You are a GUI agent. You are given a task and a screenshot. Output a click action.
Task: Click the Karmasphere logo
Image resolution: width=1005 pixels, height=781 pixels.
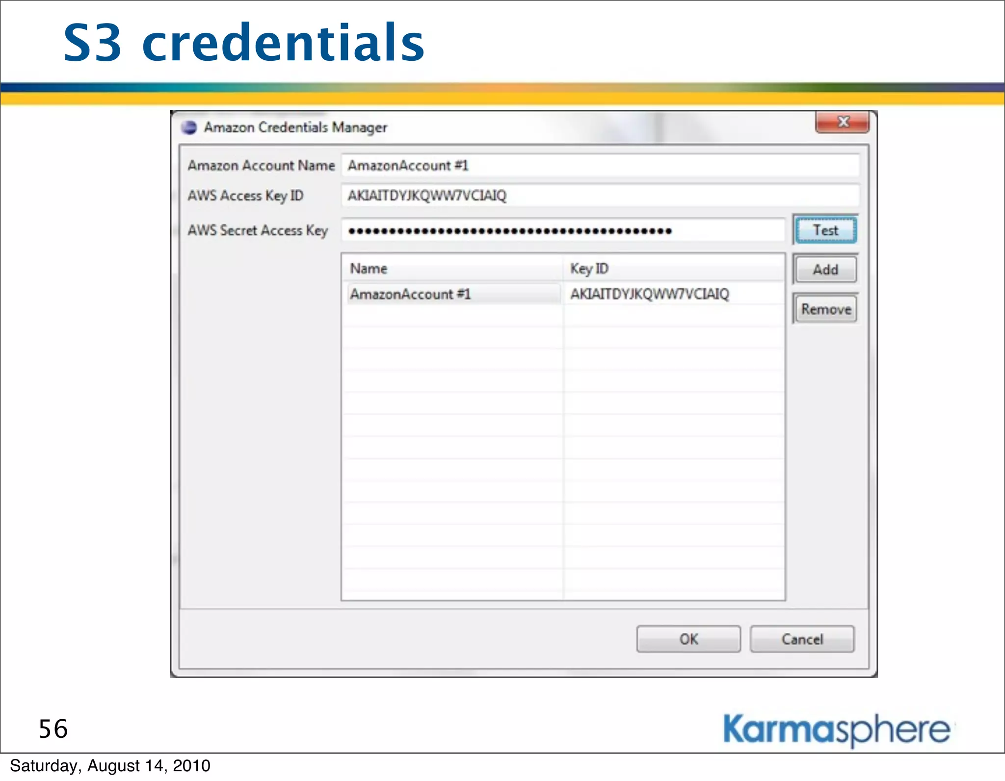[x=837, y=730]
